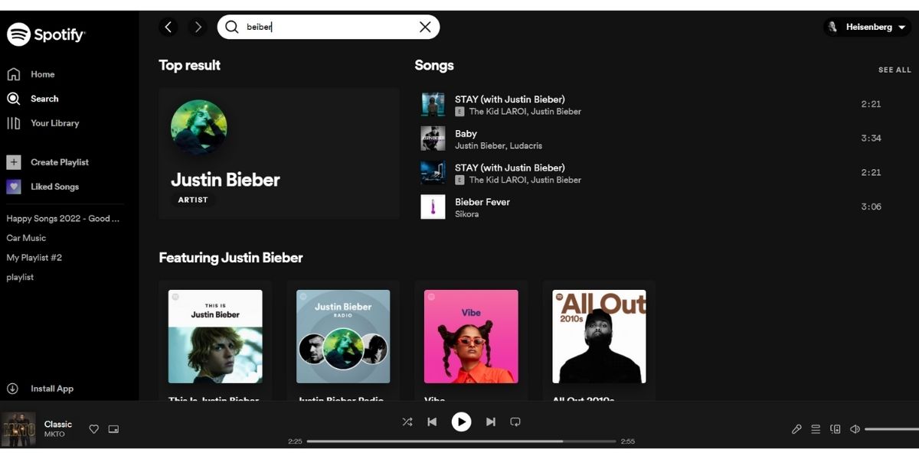Open the Car Music playlist
Image resolution: width=919 pixels, height=459 pixels.
coord(26,238)
